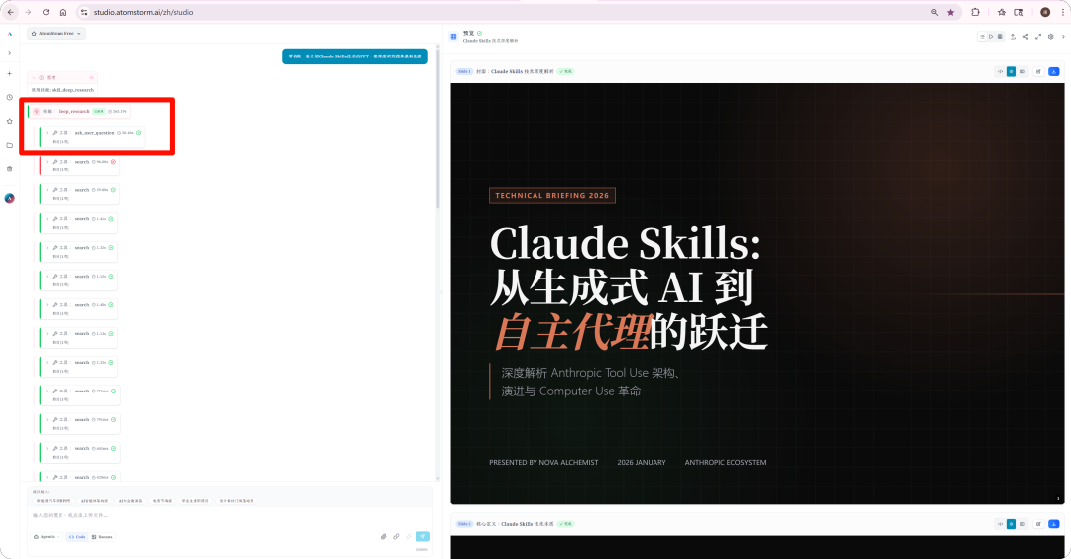
Task: Download Slide 2 with the blue button
Action: point(1054,524)
